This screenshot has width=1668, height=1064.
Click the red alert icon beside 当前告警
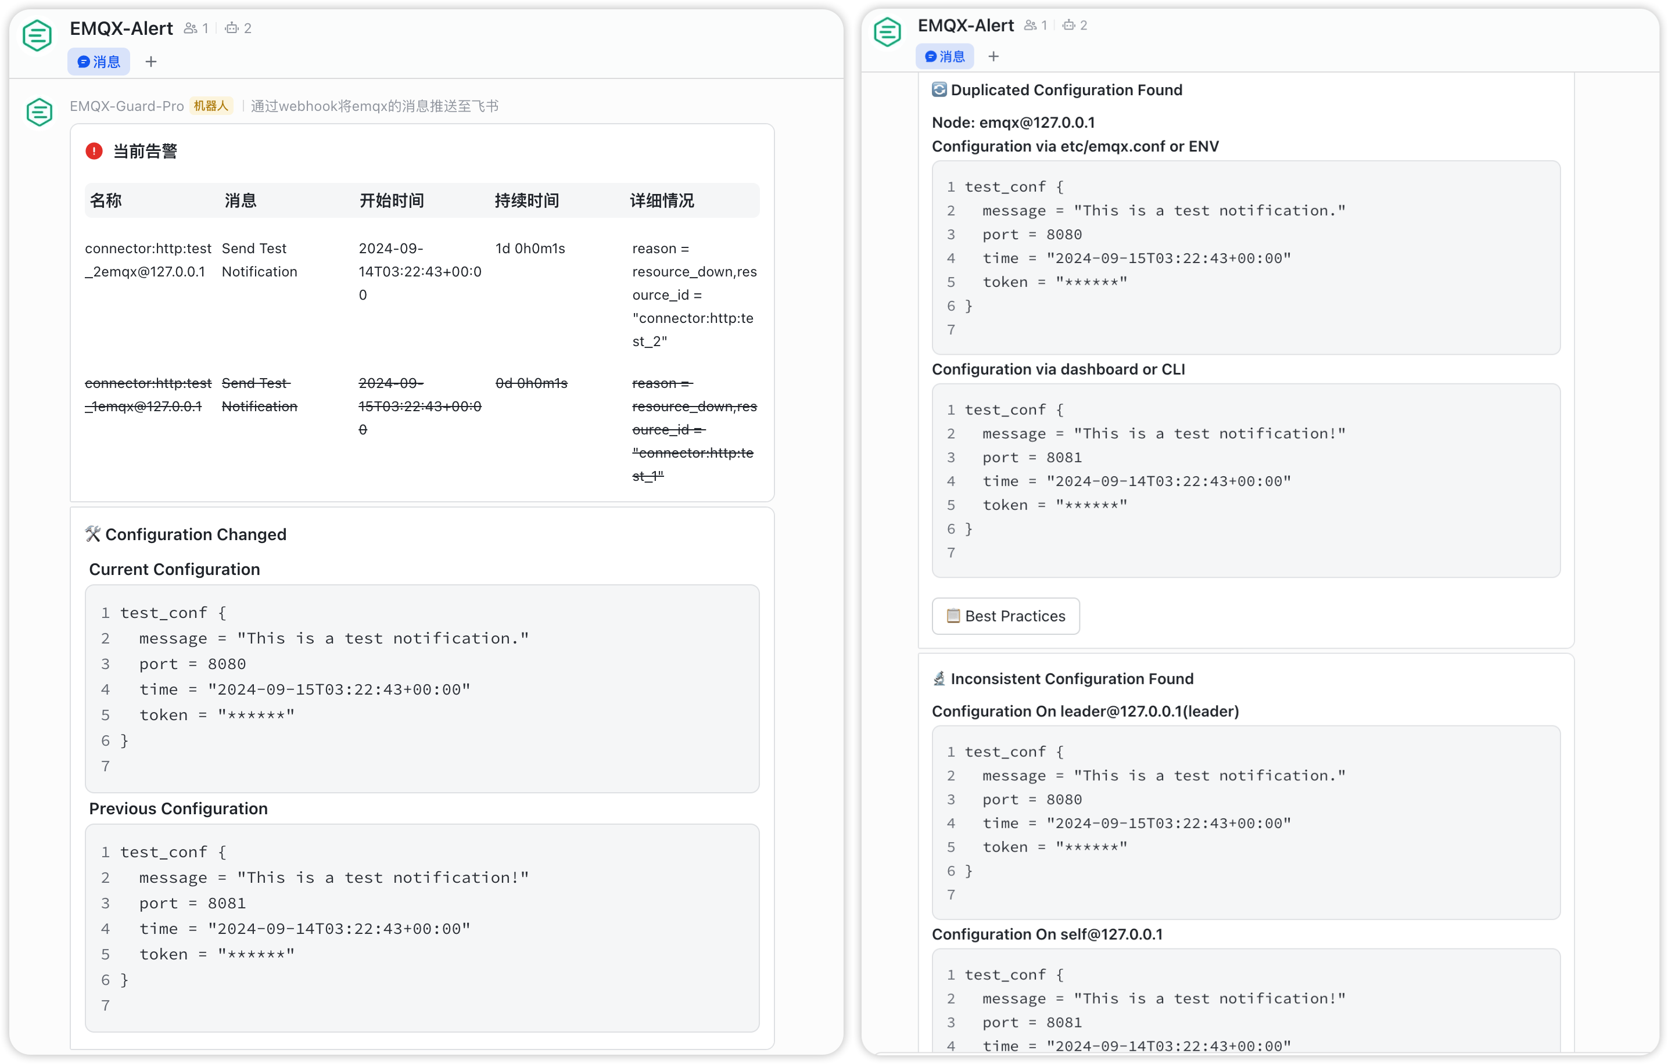(94, 151)
